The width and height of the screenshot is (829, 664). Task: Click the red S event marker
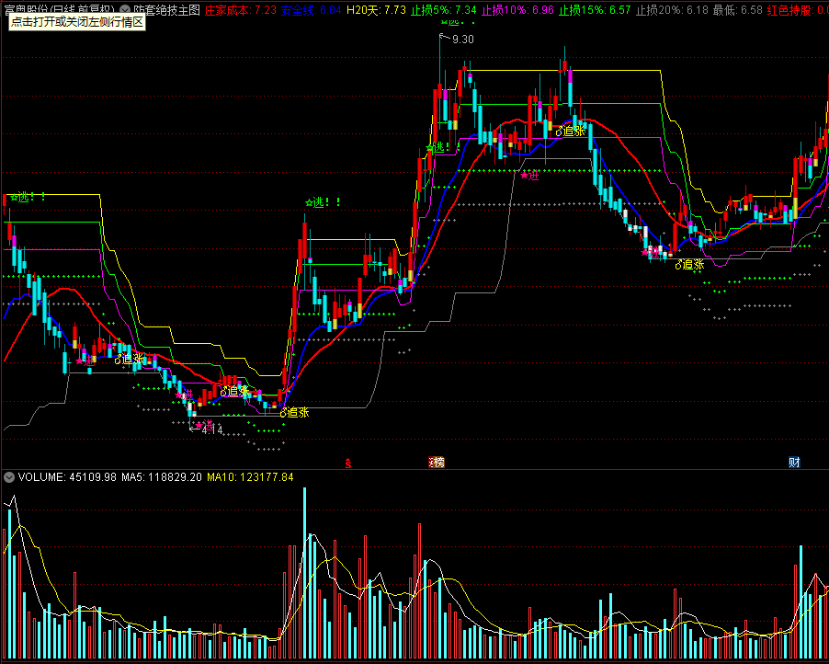coord(348,463)
